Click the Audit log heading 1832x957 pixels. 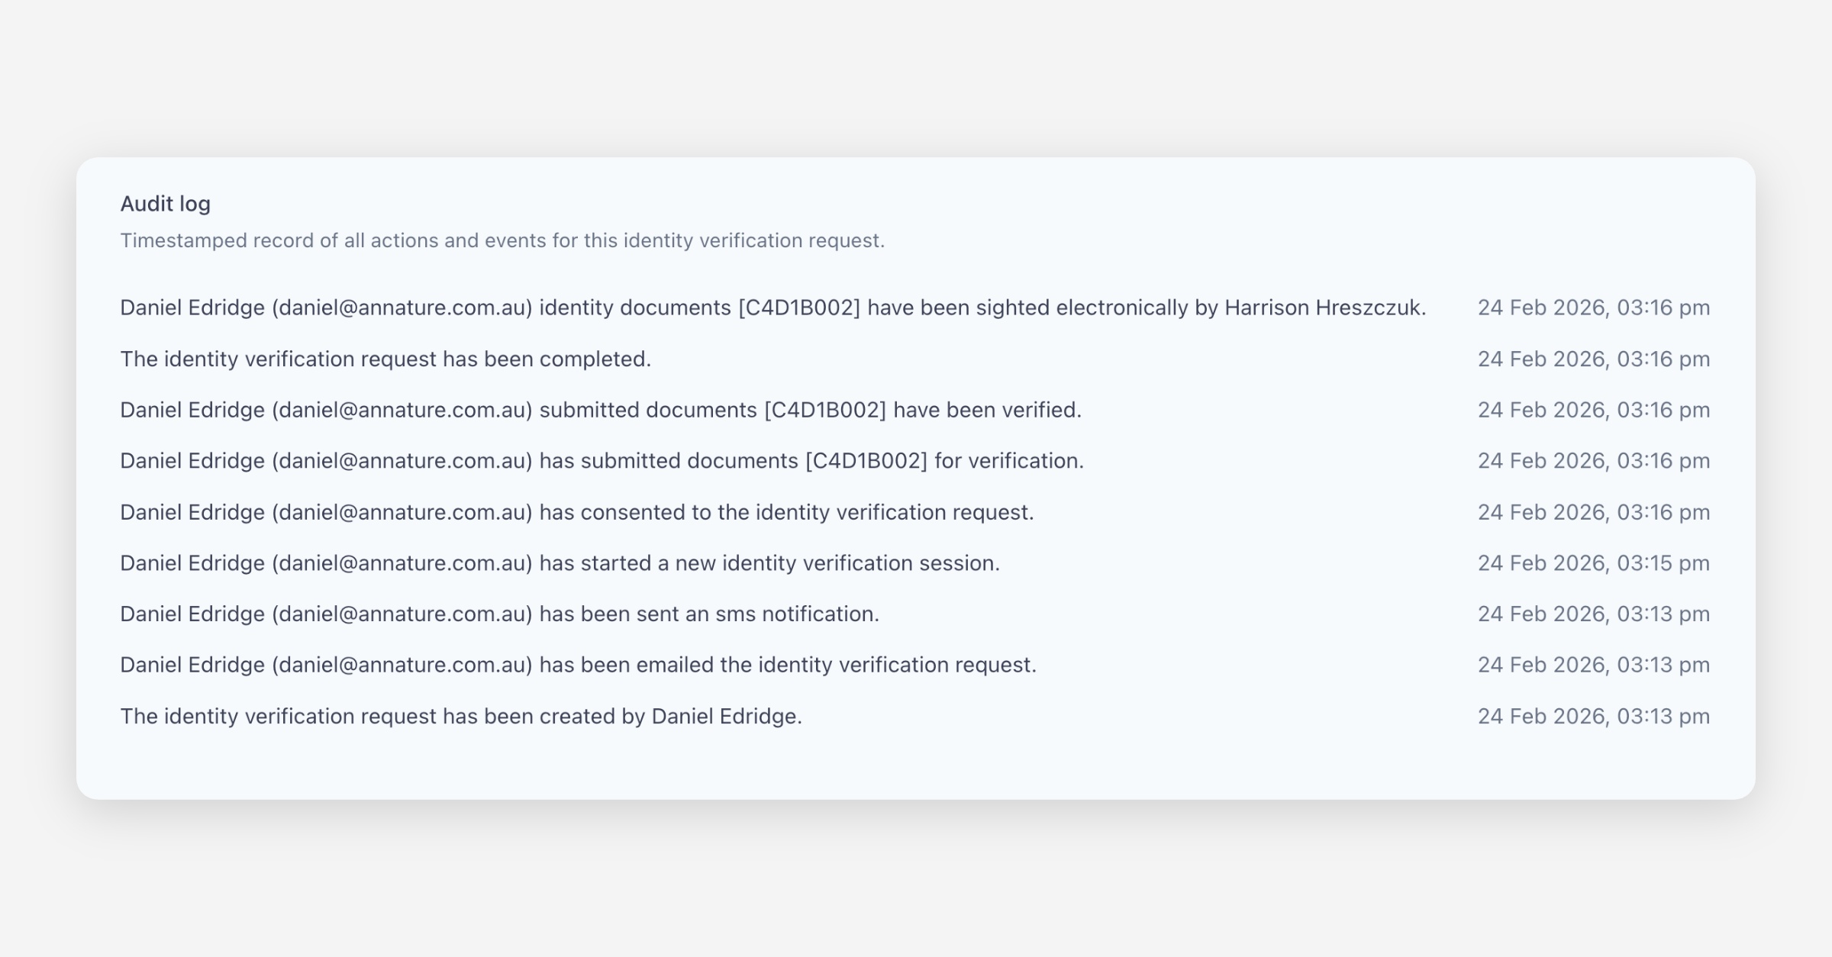[165, 204]
